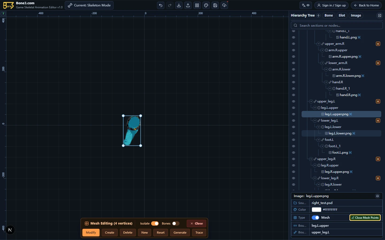Click the IK badge on upper_arm.R

(378, 44)
